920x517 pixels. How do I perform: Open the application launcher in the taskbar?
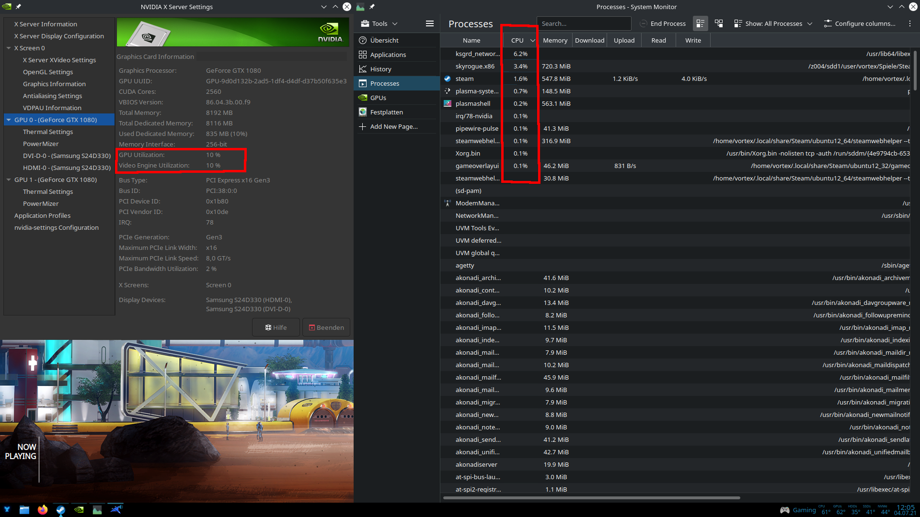point(7,509)
